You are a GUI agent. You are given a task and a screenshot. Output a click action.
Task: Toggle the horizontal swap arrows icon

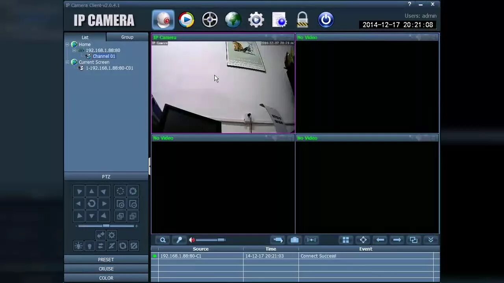[100, 246]
